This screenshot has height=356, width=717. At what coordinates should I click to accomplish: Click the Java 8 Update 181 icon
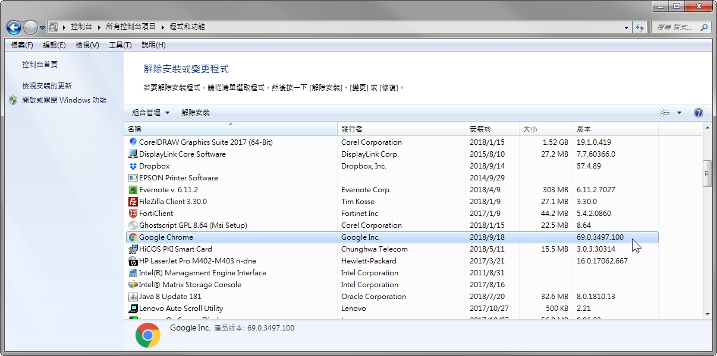tap(133, 297)
